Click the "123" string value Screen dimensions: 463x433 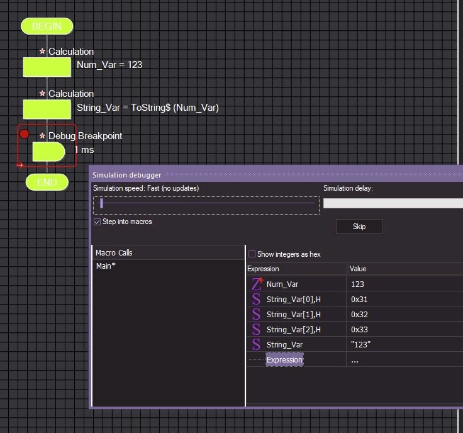360,344
